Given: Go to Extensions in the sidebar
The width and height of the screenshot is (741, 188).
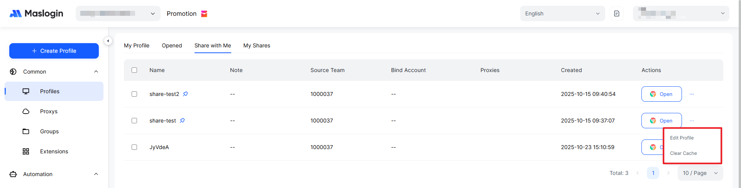Looking at the screenshot, I should click(x=54, y=151).
